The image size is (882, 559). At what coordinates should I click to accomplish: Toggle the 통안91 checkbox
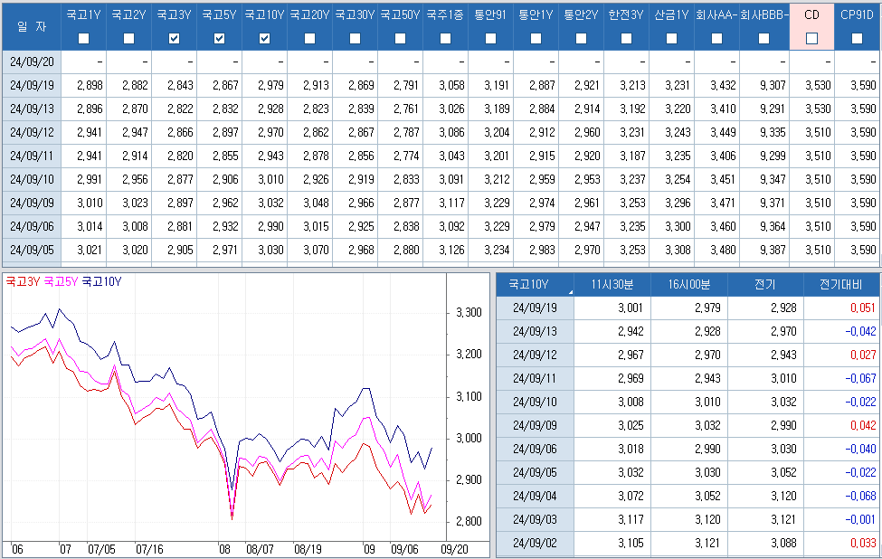[x=490, y=38]
